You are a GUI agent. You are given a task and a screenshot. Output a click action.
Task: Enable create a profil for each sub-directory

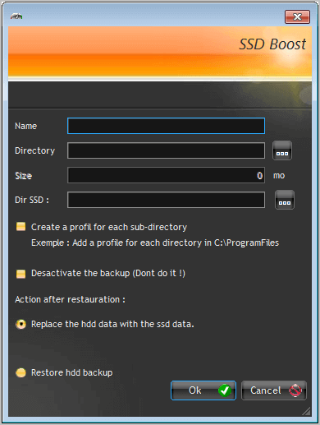21,227
